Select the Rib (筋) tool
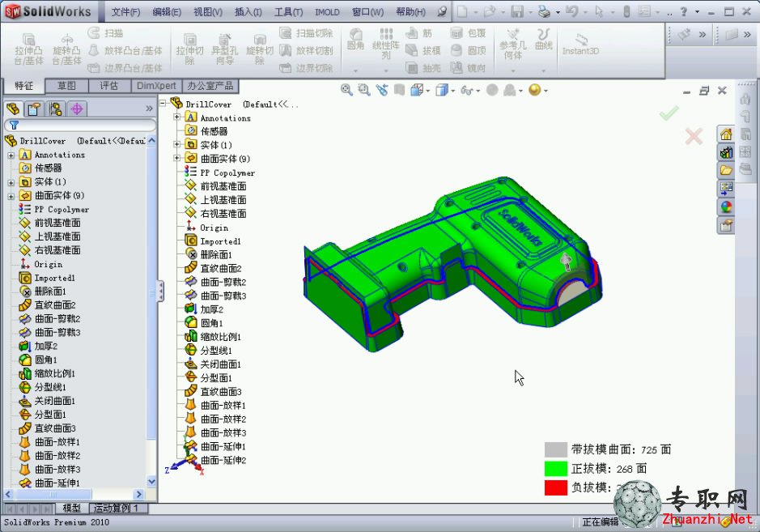The height and width of the screenshot is (532, 760). click(x=418, y=33)
